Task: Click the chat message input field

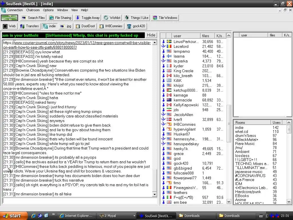Action: [x=80, y=201]
